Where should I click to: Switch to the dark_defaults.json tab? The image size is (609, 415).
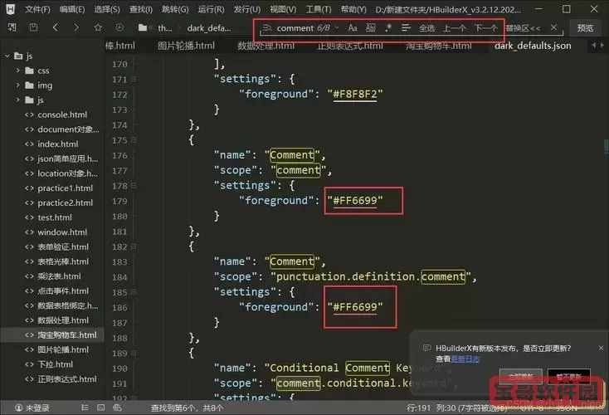pyautogui.click(x=533, y=46)
